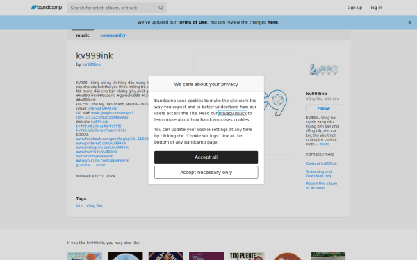Switch to the community tab
417x260 pixels.
113,35
